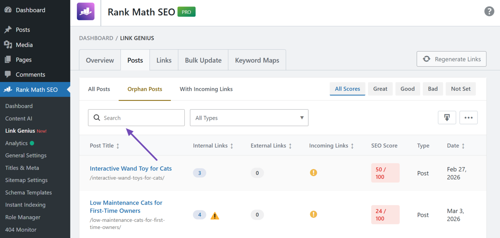Open Content AI in sidebar
This screenshot has width=500, height=238.
tap(19, 118)
